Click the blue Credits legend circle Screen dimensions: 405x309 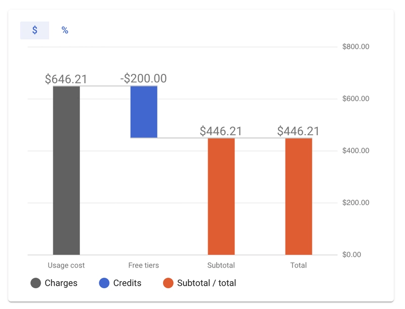point(104,283)
